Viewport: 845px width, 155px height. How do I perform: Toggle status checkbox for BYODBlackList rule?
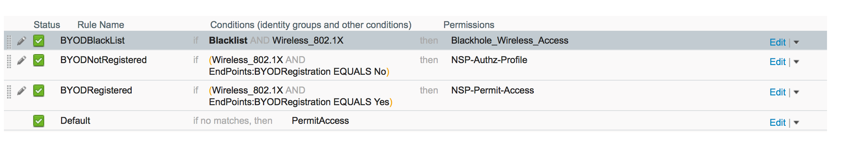point(39,41)
